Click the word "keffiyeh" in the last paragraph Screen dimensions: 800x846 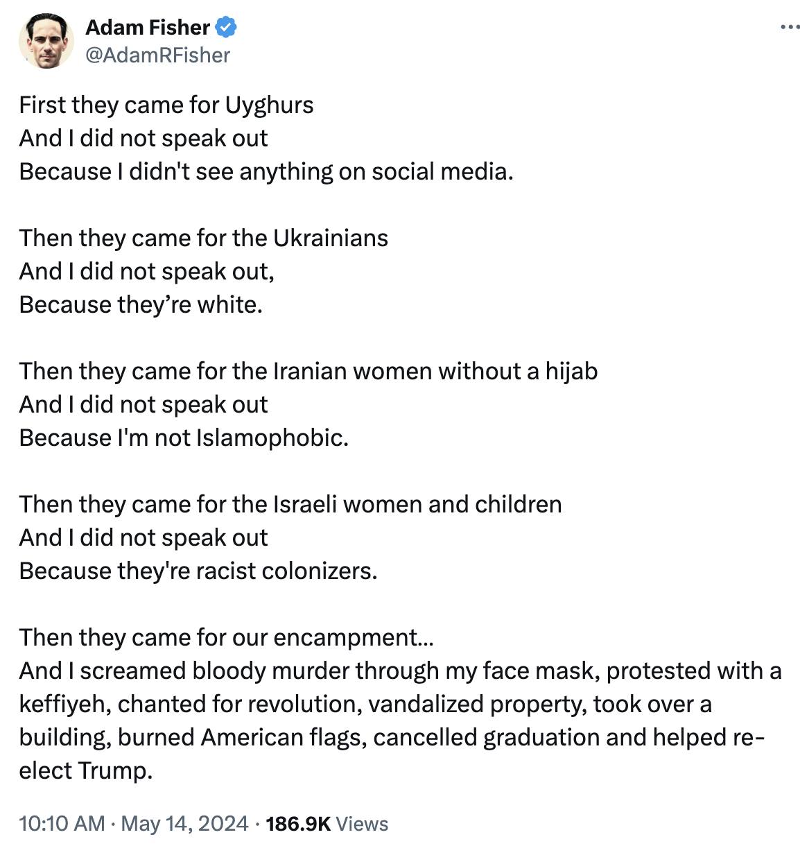point(64,705)
